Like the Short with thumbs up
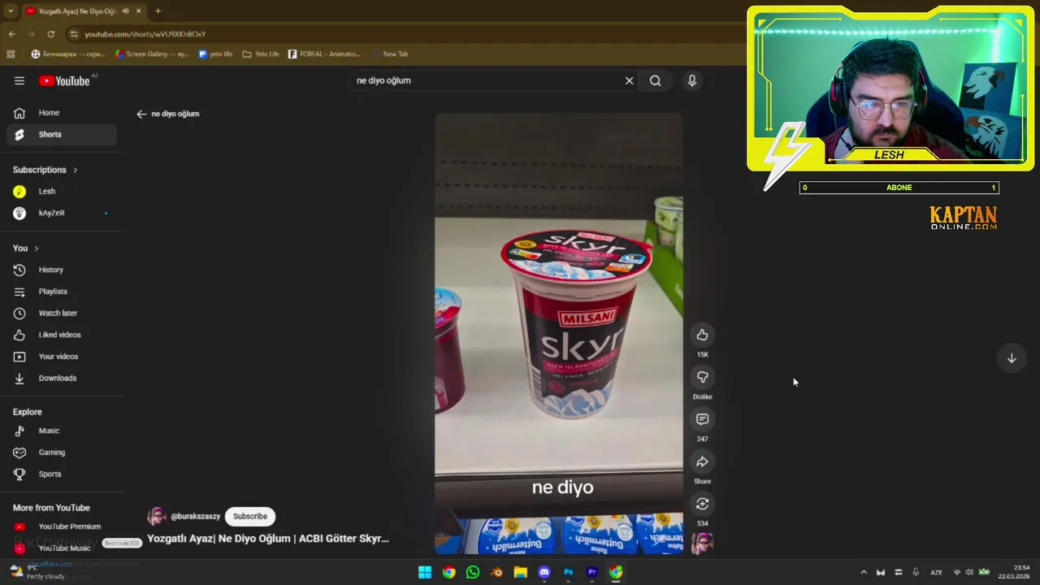Viewport: 1040px width, 585px height. [702, 335]
